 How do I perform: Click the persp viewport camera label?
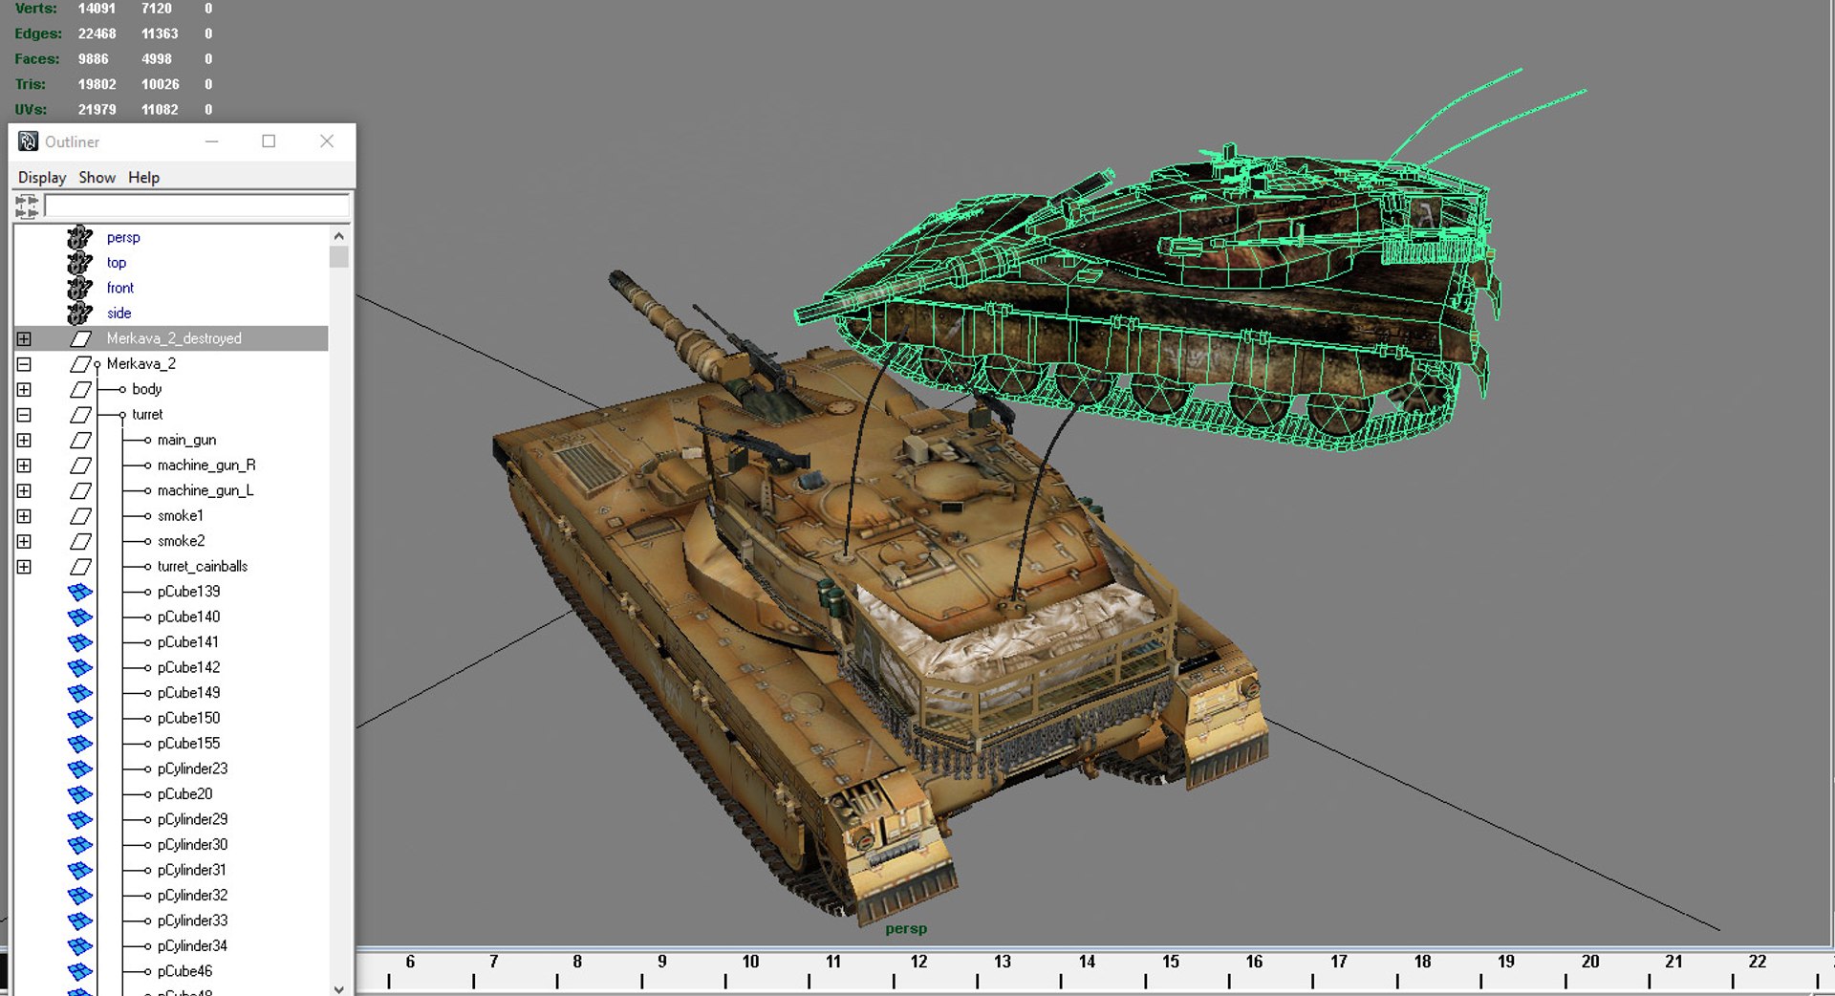(906, 928)
